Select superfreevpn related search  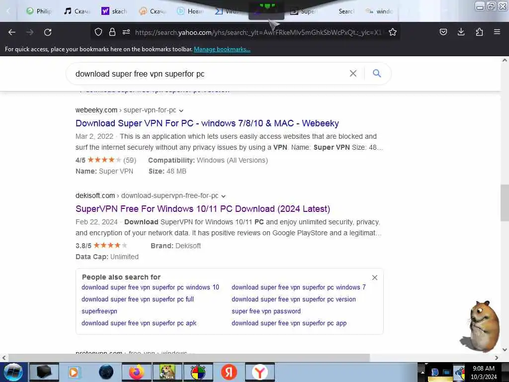click(99, 311)
